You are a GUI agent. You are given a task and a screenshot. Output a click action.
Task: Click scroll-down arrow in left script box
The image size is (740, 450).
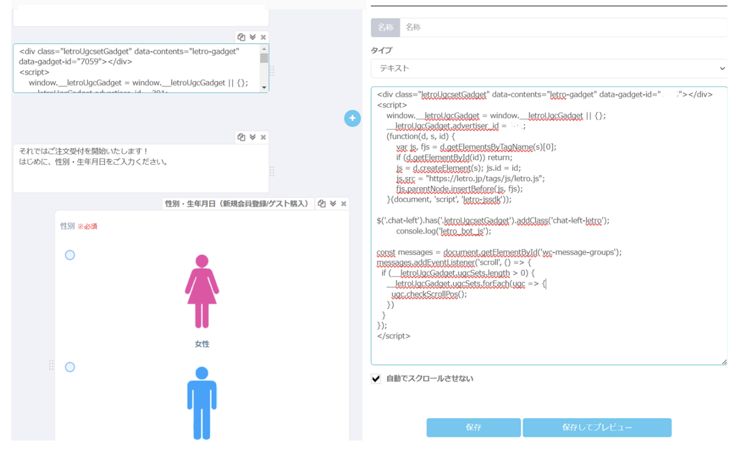pyautogui.click(x=264, y=87)
